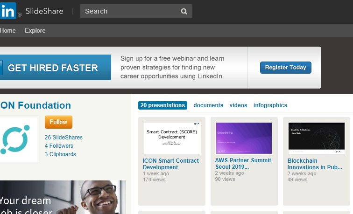Switch to the infographics tab
353x214 pixels.
coord(270,105)
